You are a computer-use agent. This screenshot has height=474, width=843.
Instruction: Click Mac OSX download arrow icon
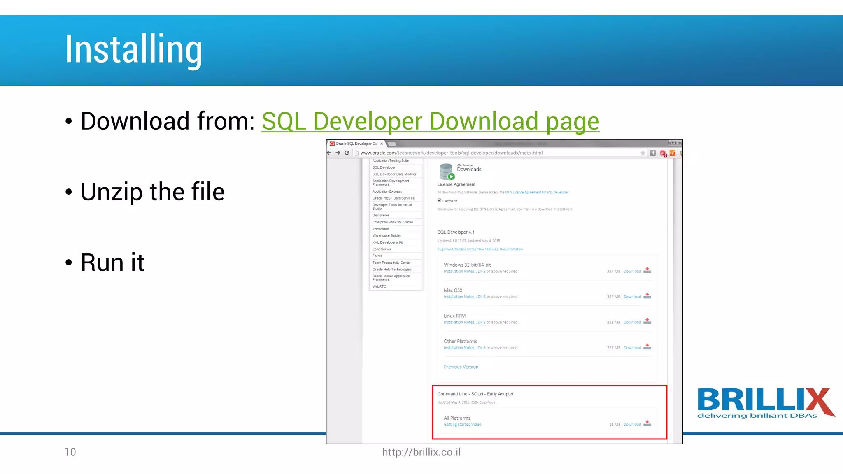pos(647,296)
